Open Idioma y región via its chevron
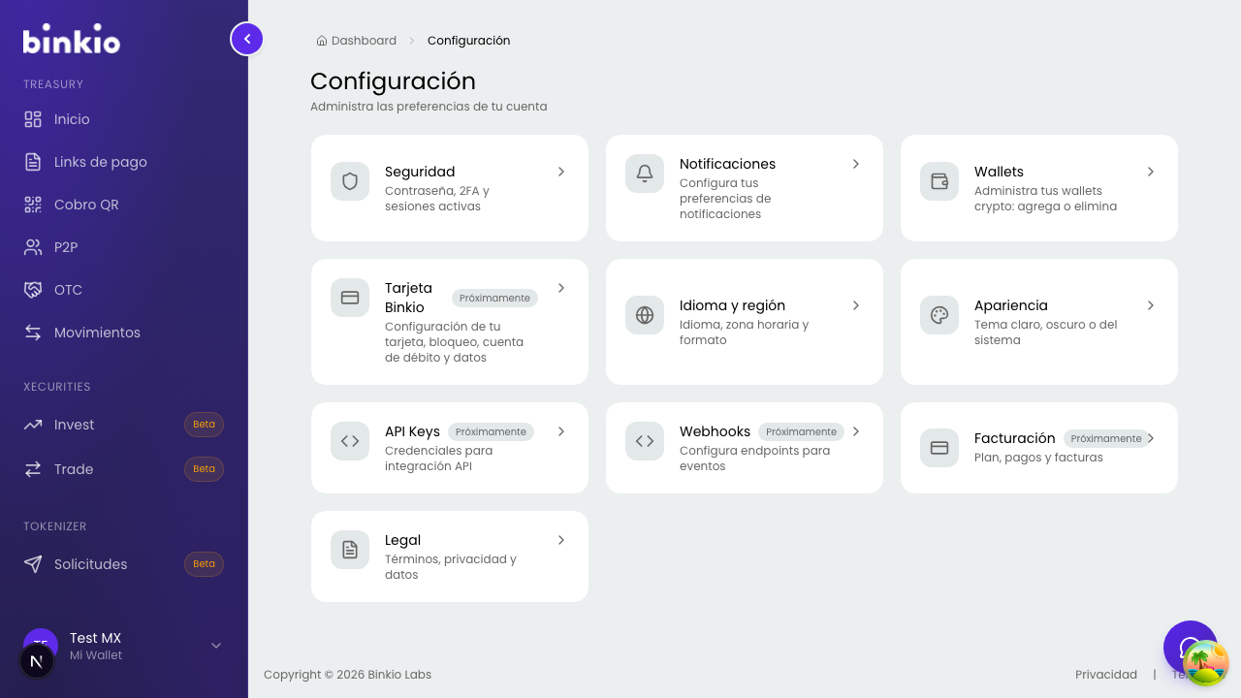This screenshot has width=1241, height=698. point(856,305)
